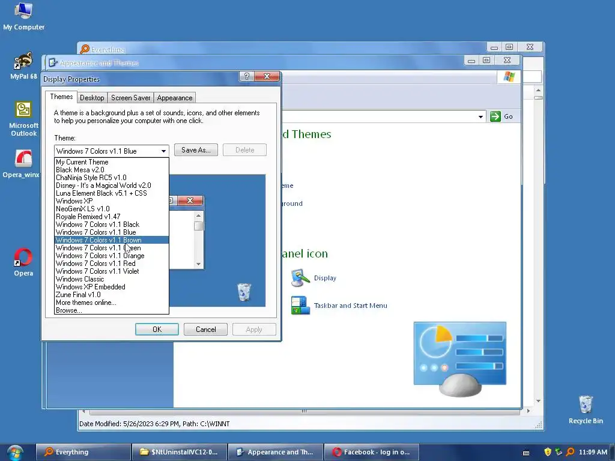This screenshot has height=461, width=615.
Task: Select Disney - It's a Magical World theme
Action: [111, 185]
